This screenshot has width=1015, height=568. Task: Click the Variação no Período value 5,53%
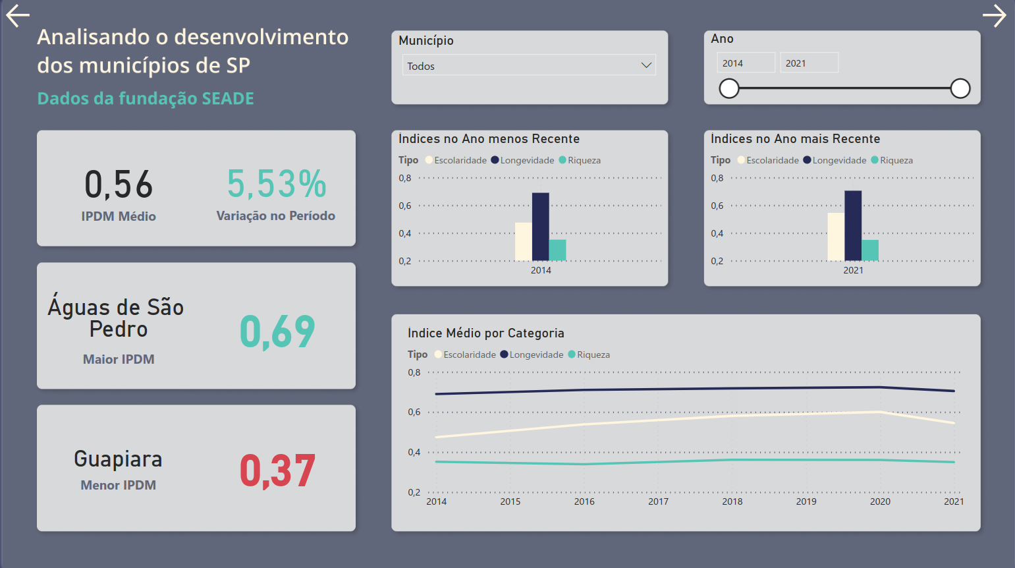tap(277, 184)
